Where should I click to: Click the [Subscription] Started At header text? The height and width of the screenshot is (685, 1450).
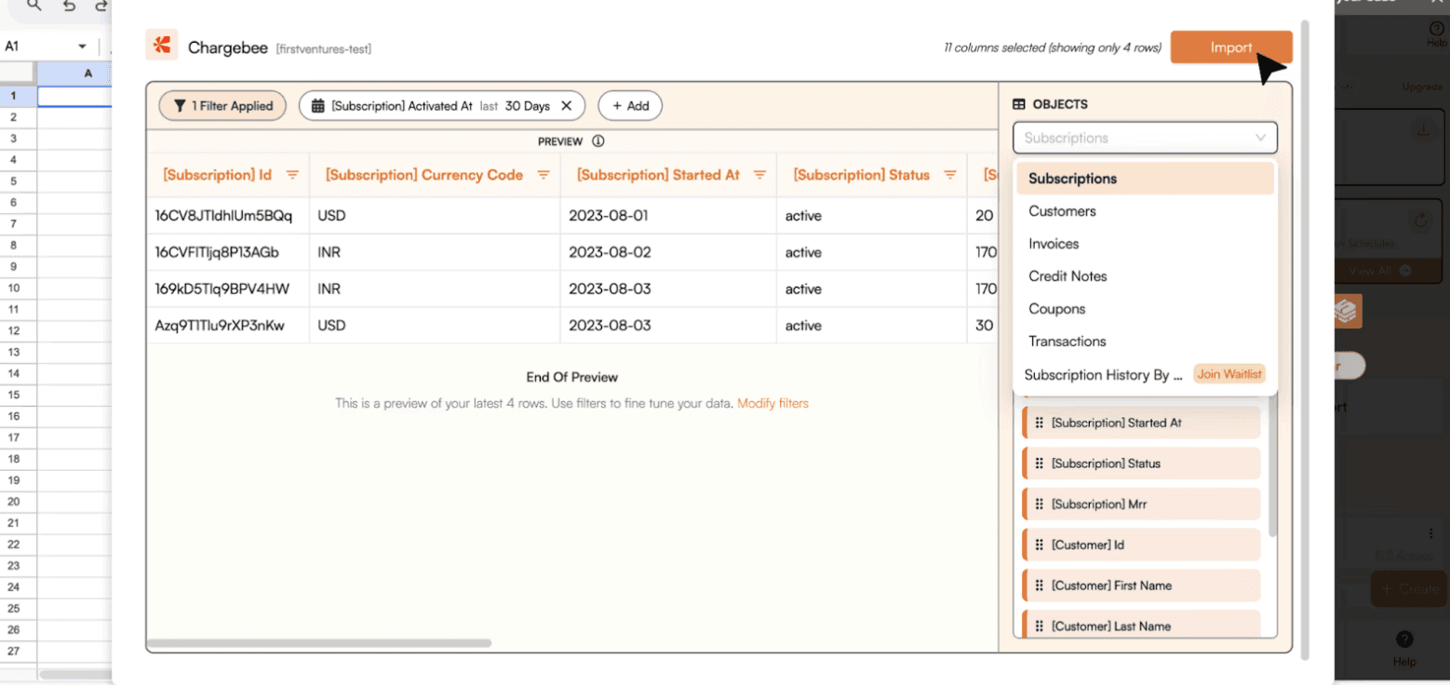tap(658, 175)
